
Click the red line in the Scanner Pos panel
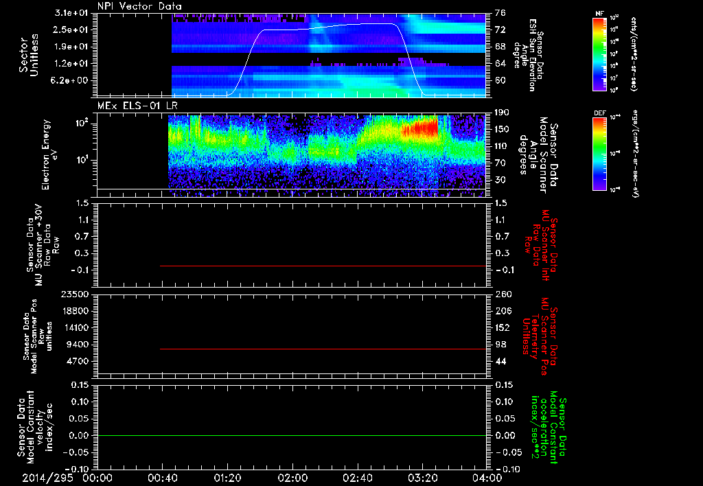click(323, 349)
